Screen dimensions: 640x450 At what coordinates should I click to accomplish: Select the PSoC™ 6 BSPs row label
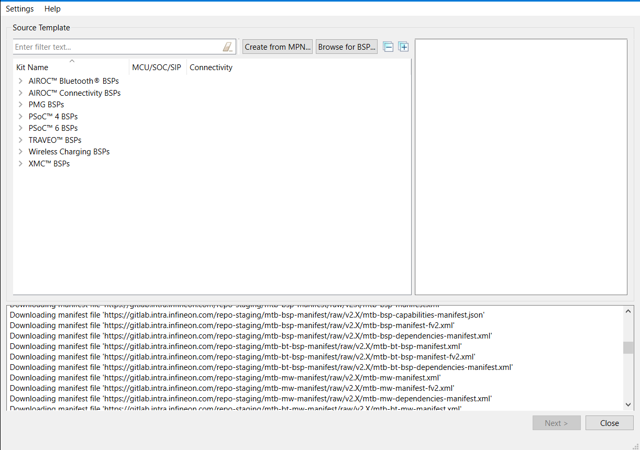(53, 128)
